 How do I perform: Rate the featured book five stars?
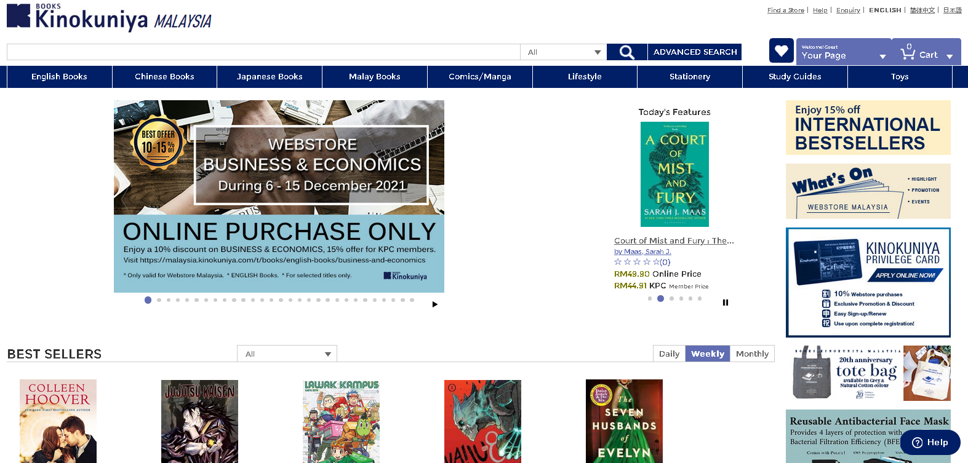[x=656, y=262]
